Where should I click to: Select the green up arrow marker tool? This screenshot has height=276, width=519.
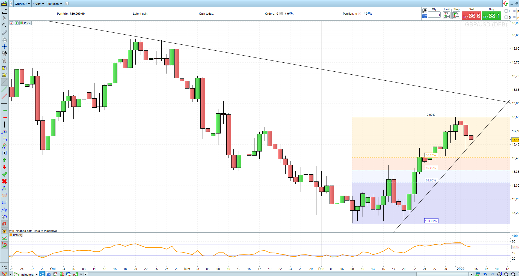tap(4, 160)
